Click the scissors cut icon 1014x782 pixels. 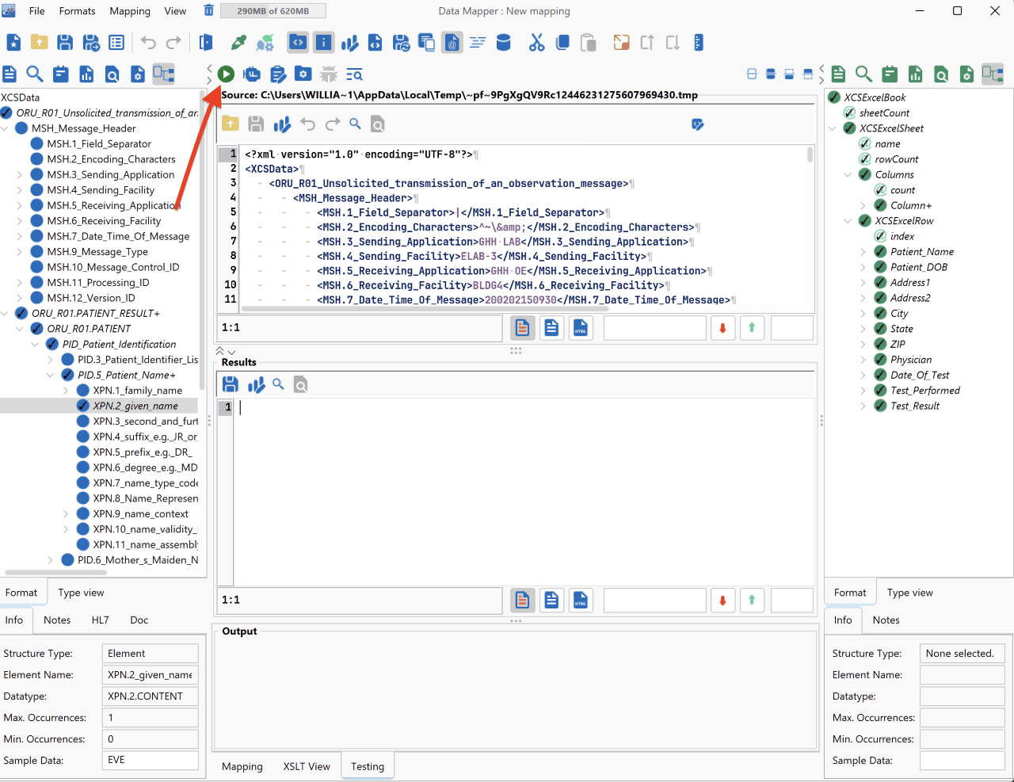pyautogui.click(x=537, y=43)
